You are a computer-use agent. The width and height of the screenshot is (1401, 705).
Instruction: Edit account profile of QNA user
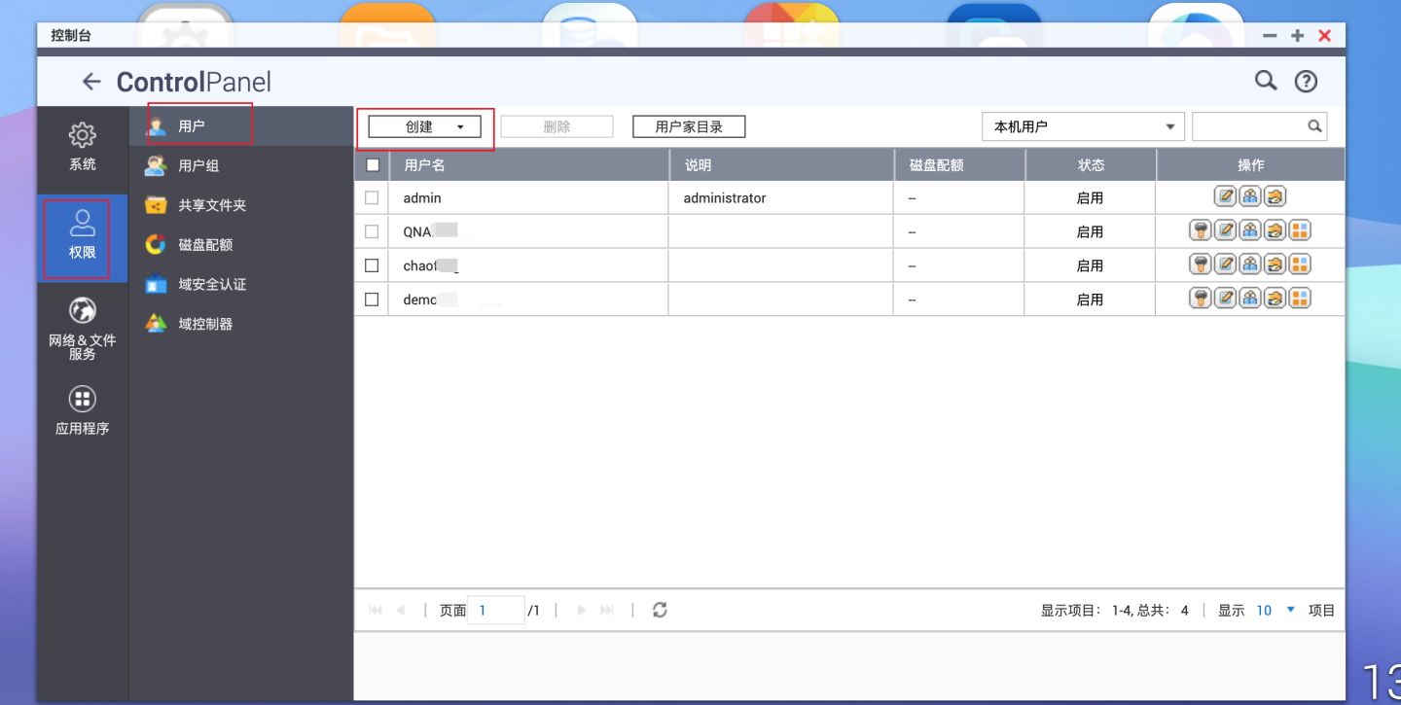pos(1226,231)
